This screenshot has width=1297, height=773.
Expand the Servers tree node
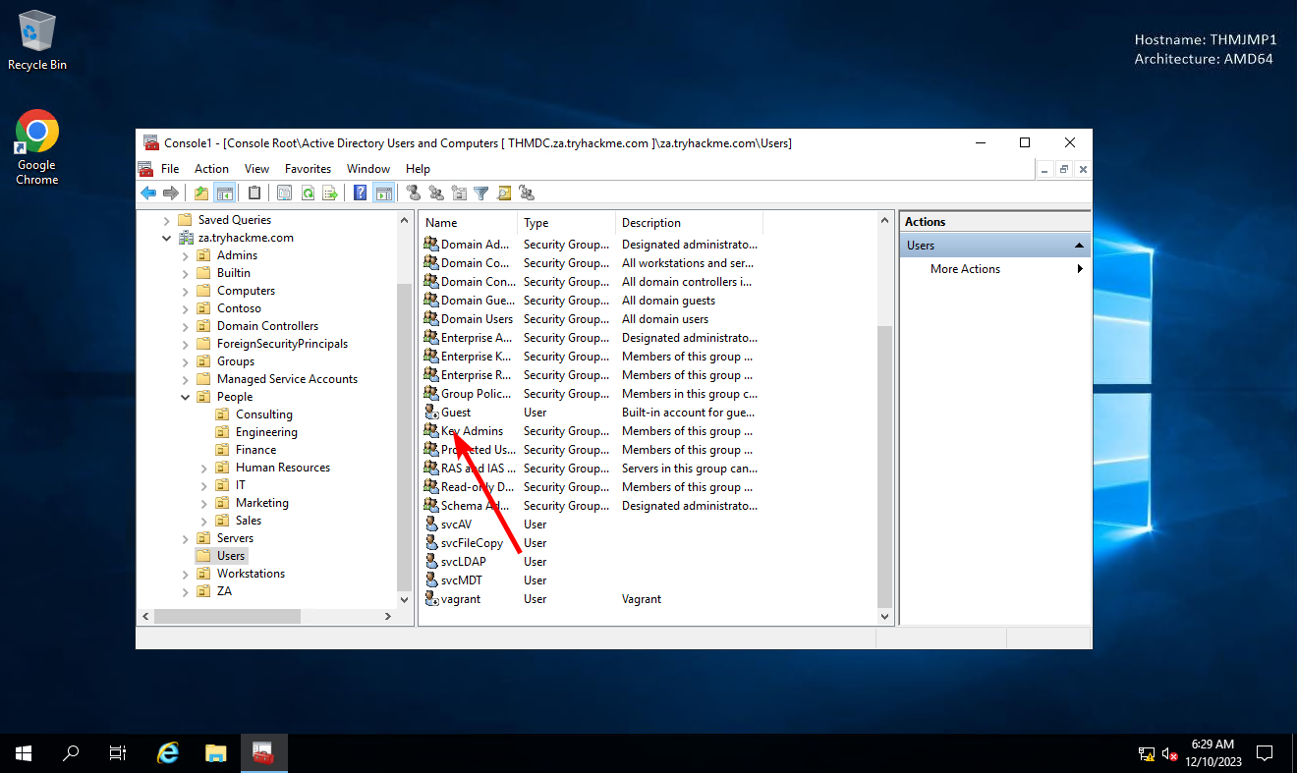click(x=185, y=538)
